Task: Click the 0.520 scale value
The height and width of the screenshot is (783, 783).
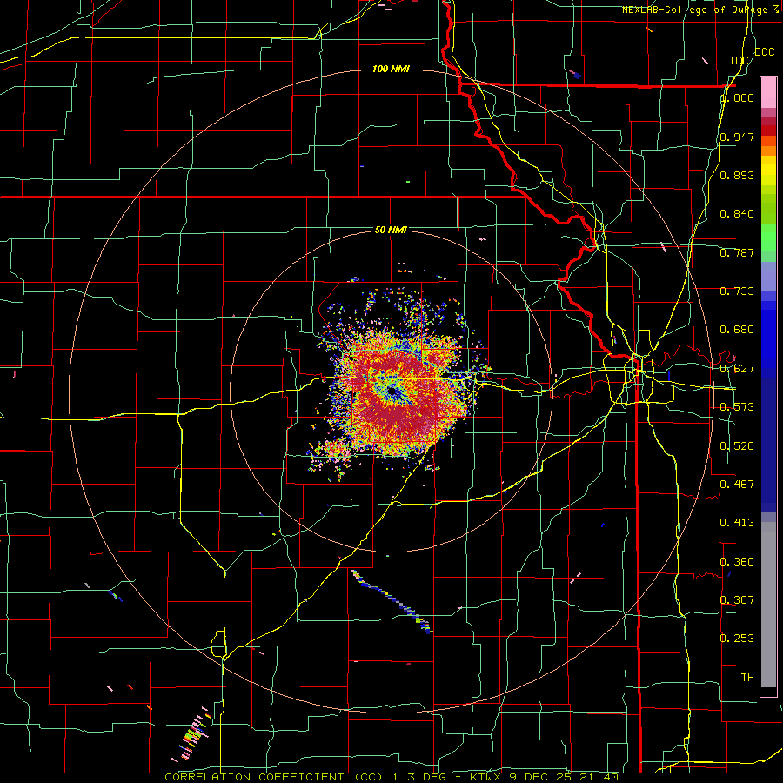Action: point(737,446)
